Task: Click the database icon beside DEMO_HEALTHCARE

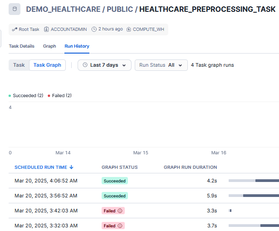Action: tap(15, 9)
